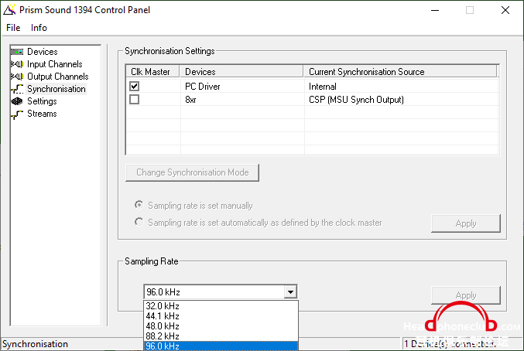Pick the highlighted 96.0 kHz list entry

[x=221, y=346]
